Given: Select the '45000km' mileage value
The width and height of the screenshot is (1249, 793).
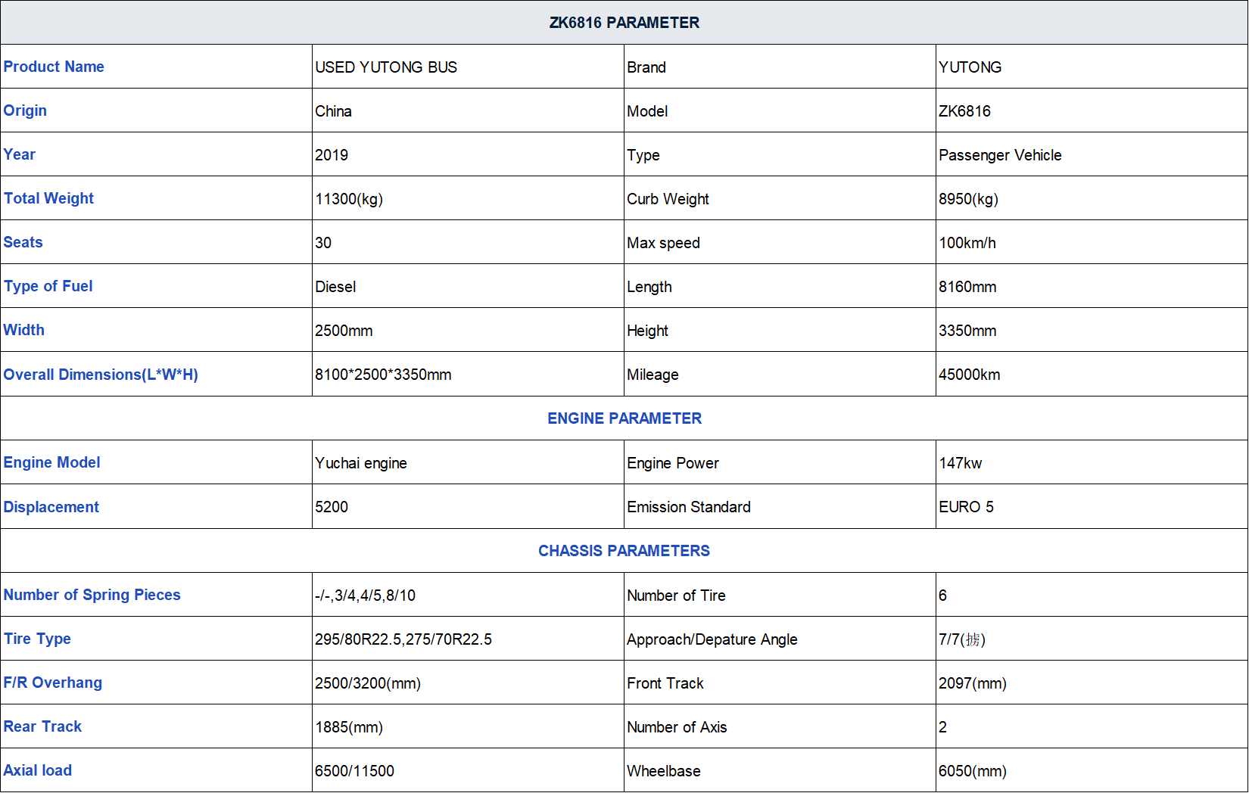Looking at the screenshot, I should (x=970, y=375).
